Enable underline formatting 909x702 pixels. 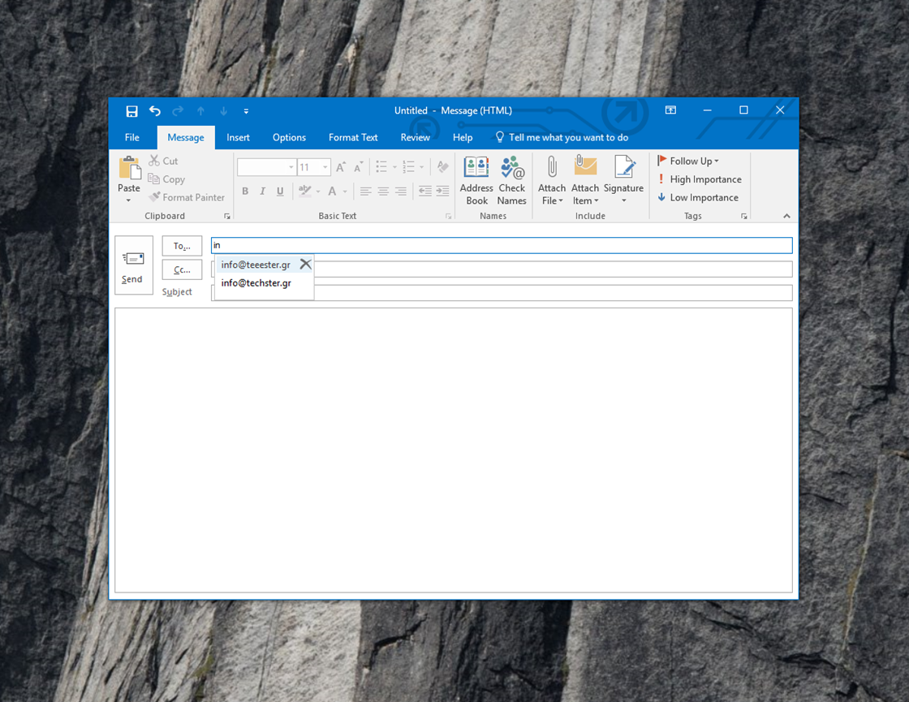[279, 191]
